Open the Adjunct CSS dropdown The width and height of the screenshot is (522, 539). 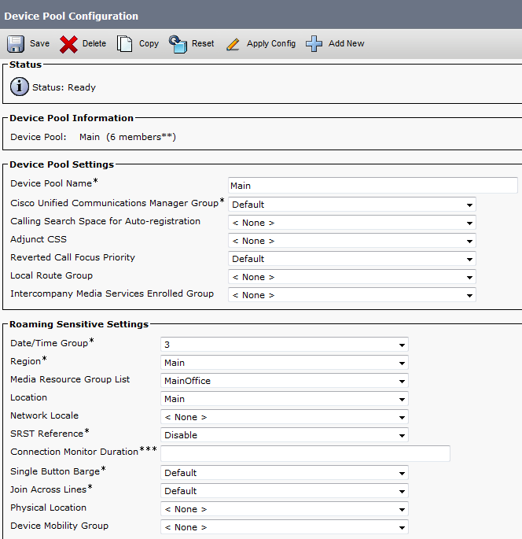coord(351,241)
